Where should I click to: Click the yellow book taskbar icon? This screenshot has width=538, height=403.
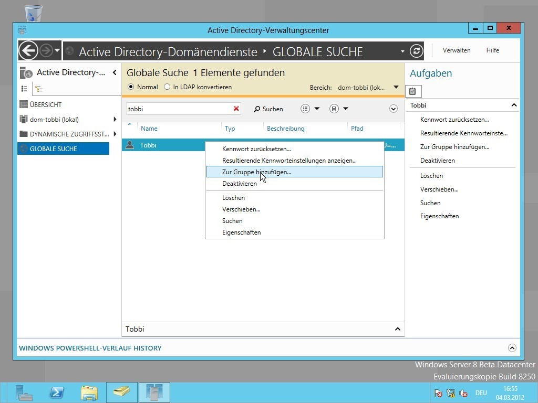tap(122, 392)
